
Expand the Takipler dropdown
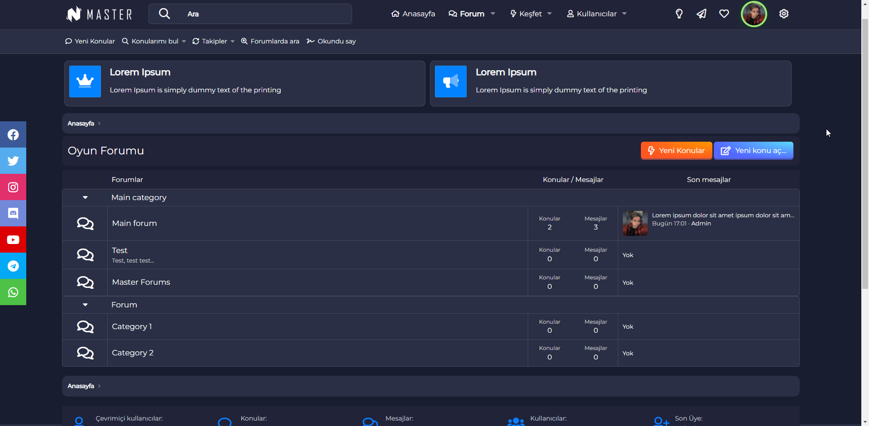[214, 41]
